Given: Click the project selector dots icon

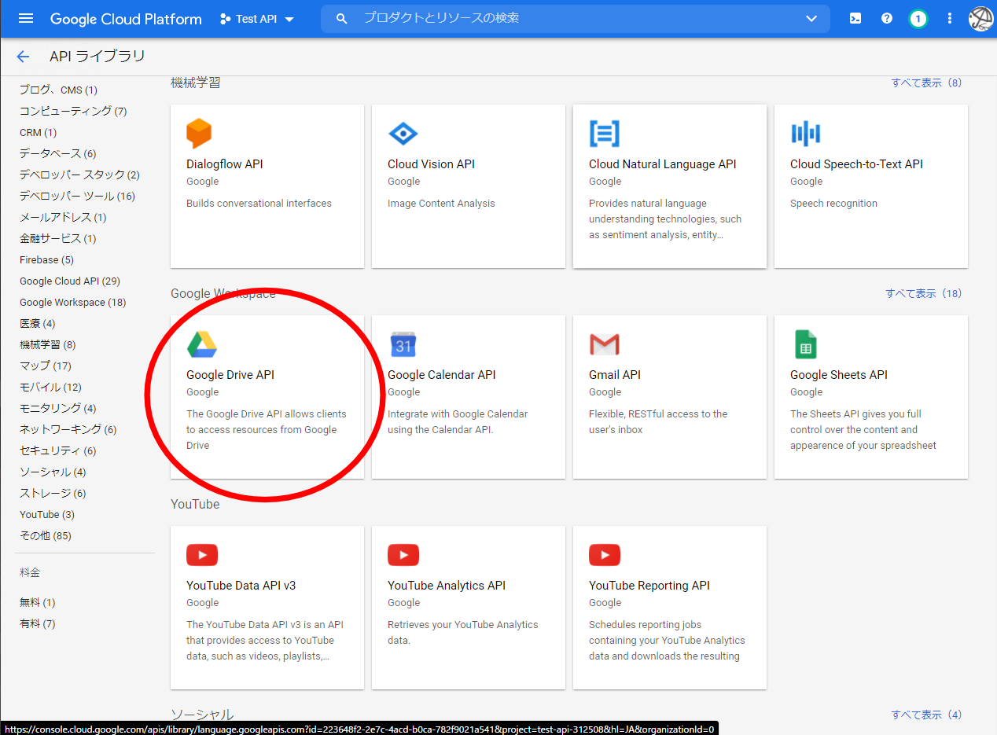Looking at the screenshot, I should 226,19.
